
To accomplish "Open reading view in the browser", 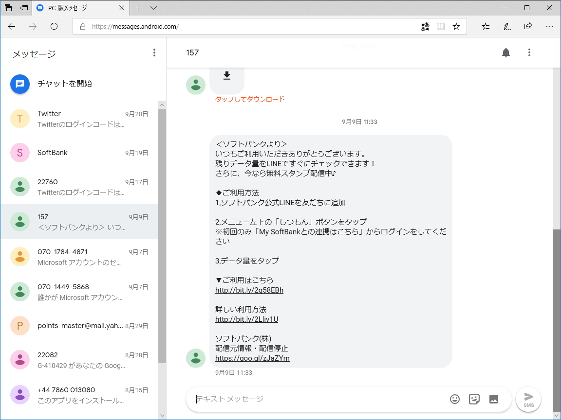I will click(440, 26).
